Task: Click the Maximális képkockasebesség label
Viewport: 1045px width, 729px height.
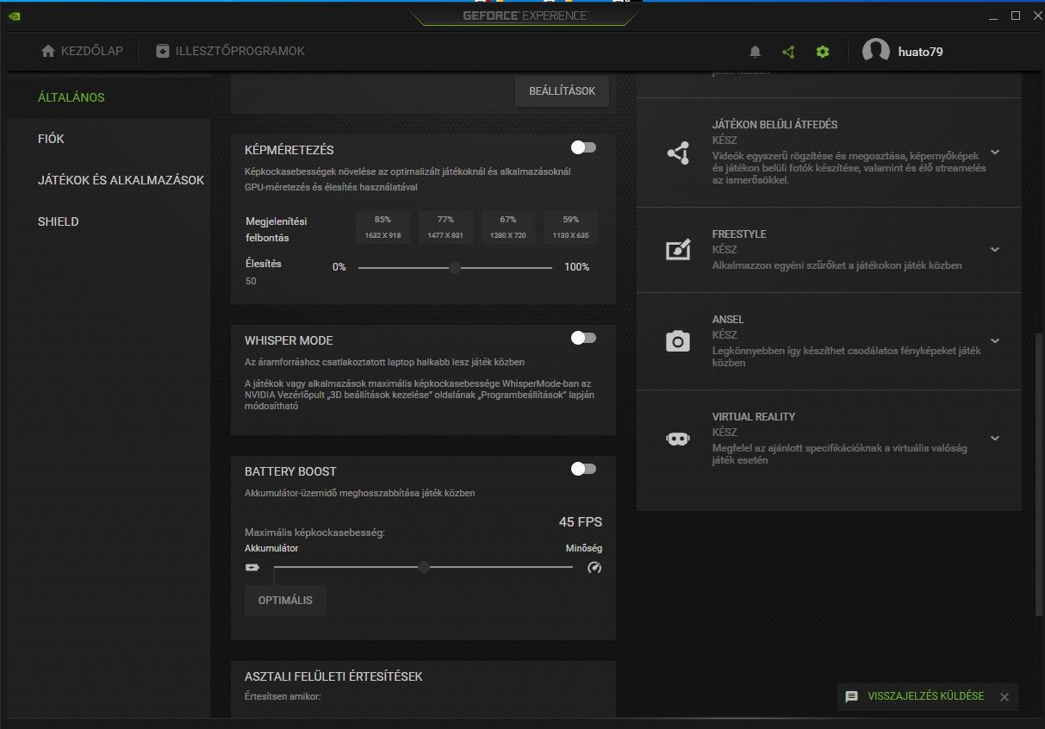Action: coord(314,533)
